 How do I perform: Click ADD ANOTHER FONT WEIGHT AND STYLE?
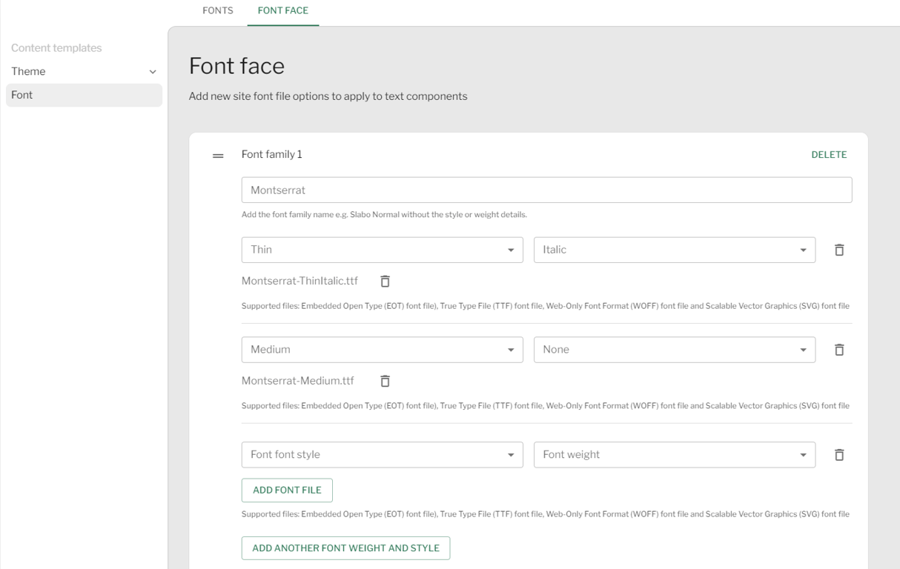click(x=345, y=548)
